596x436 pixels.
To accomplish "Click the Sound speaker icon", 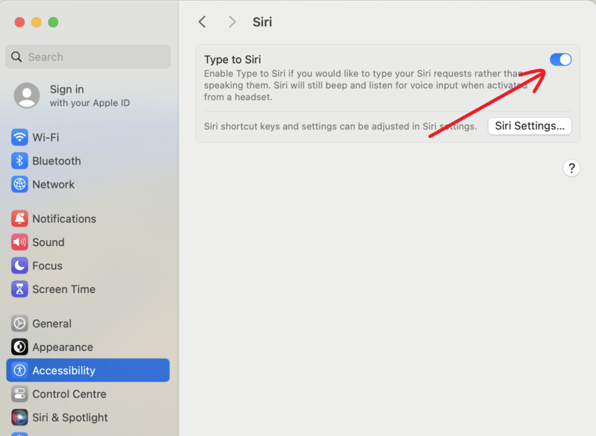I will 19,242.
